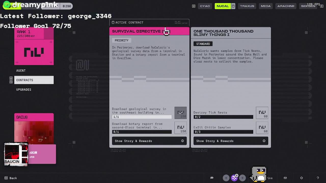Viewport: 326px width, 183px height.
Task: Click the geological survey 1/1 progress bar
Action: click(142, 117)
